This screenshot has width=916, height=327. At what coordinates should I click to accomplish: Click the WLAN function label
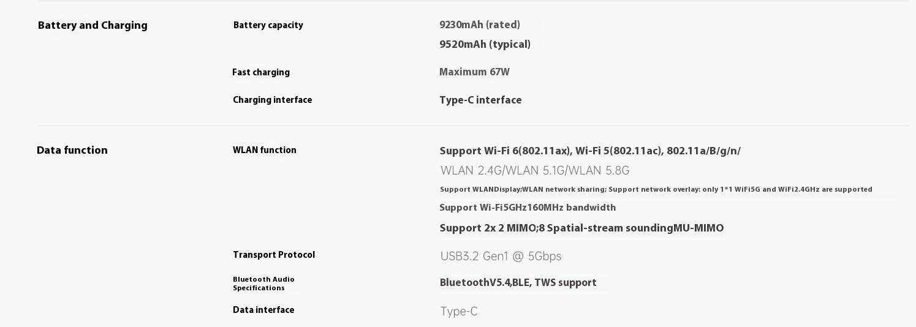[x=264, y=150]
